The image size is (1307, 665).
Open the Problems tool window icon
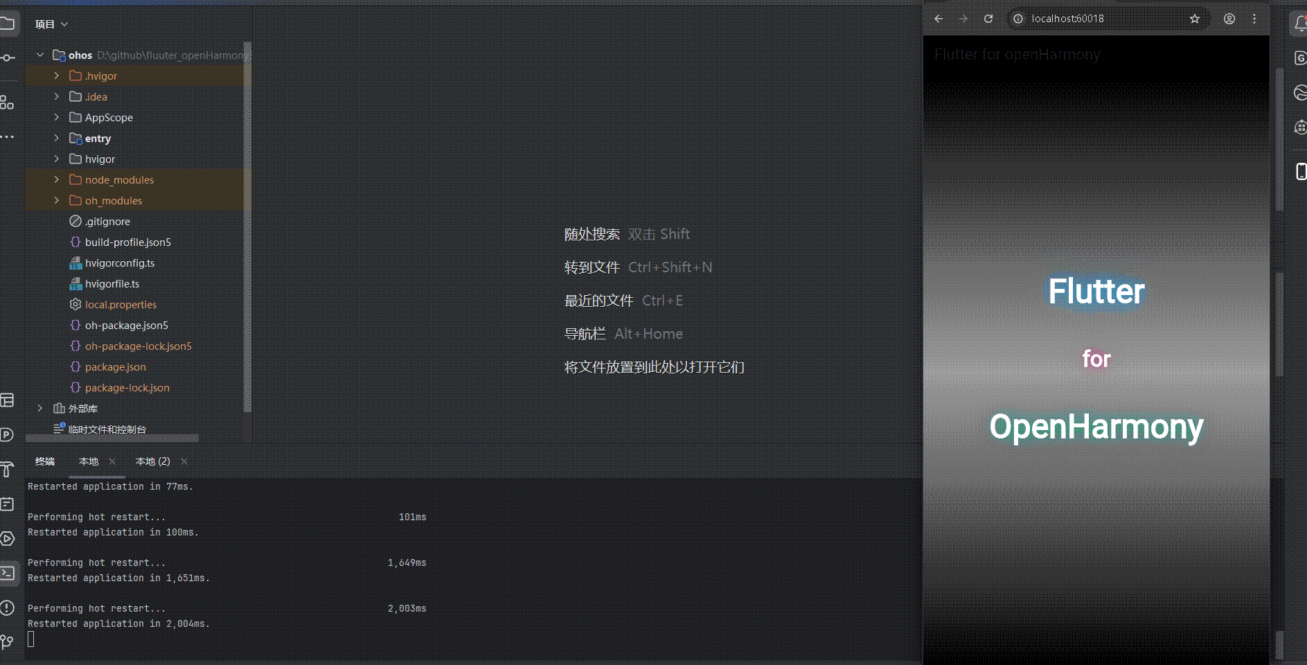[x=7, y=608]
